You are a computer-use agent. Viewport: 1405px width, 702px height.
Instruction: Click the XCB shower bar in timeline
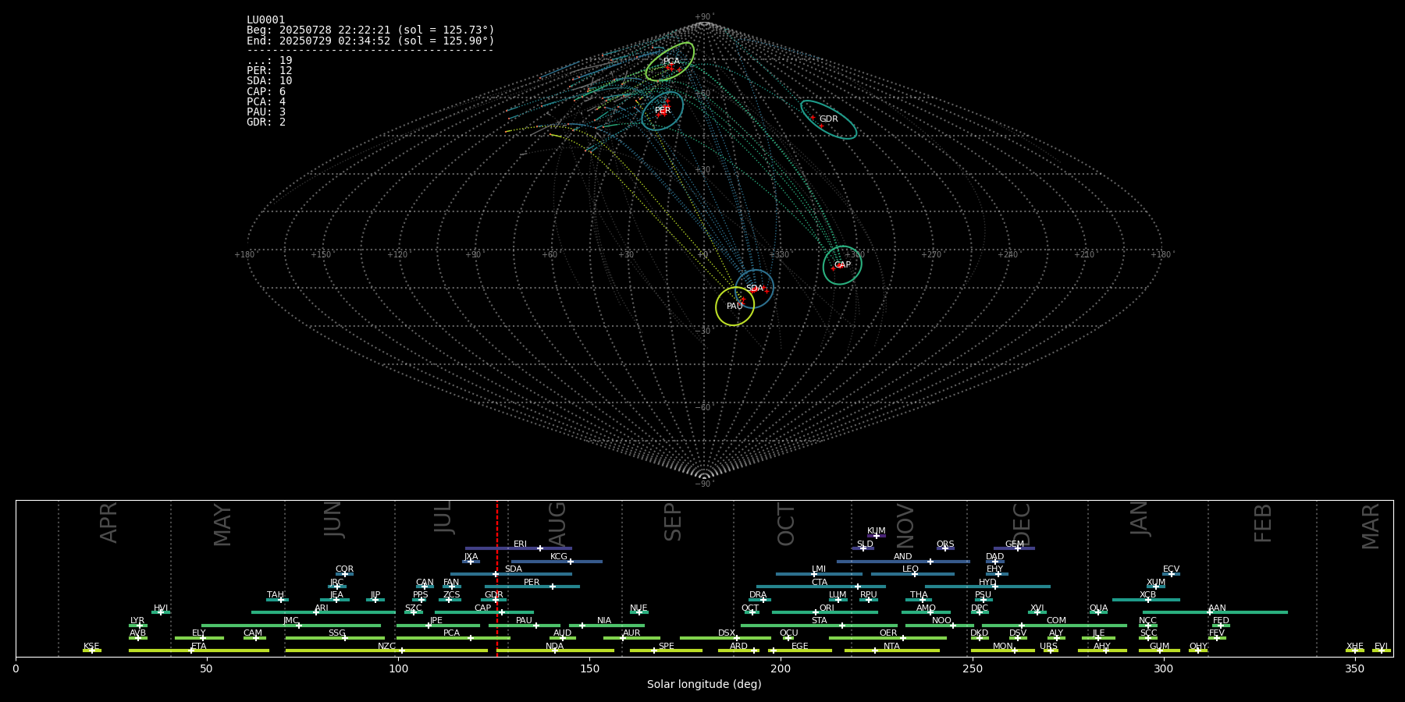pyautogui.click(x=1146, y=600)
